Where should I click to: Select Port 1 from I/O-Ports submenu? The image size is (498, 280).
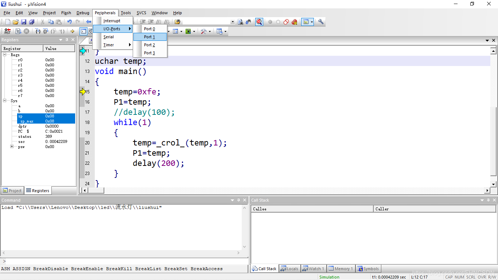pos(150,37)
